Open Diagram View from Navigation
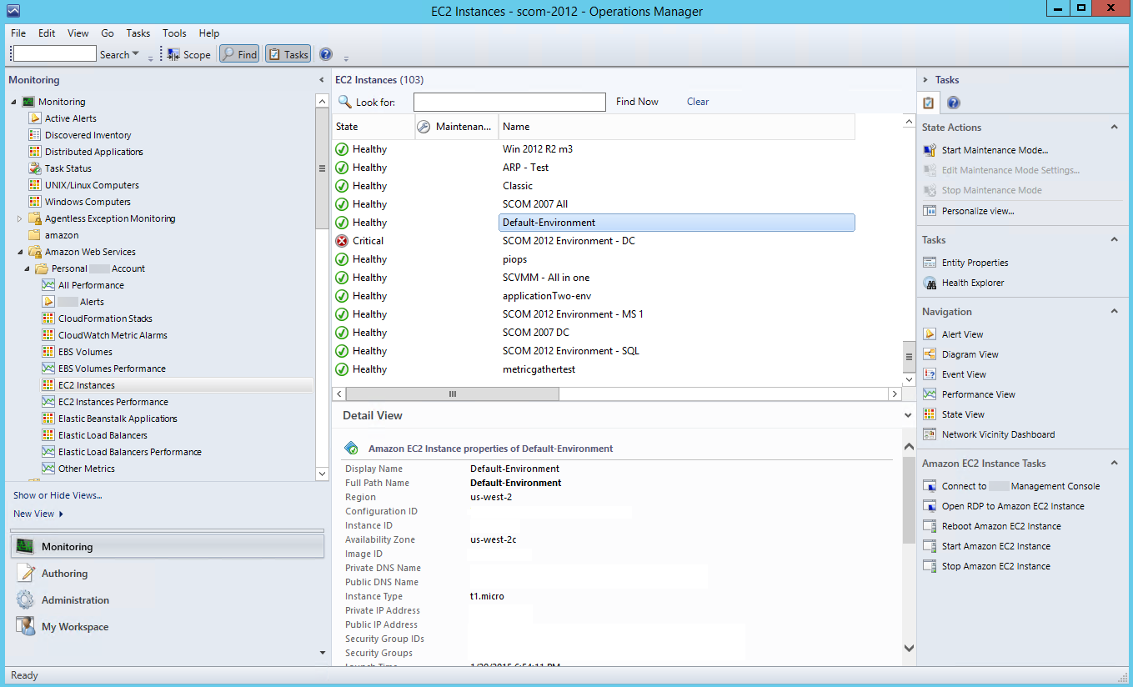This screenshot has width=1133, height=687. click(x=970, y=354)
